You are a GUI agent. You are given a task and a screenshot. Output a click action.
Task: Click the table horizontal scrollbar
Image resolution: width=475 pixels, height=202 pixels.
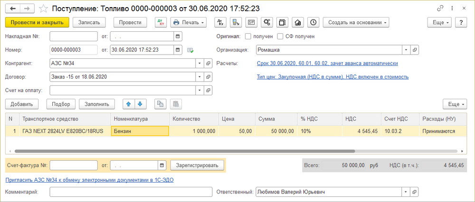(x=185, y=151)
